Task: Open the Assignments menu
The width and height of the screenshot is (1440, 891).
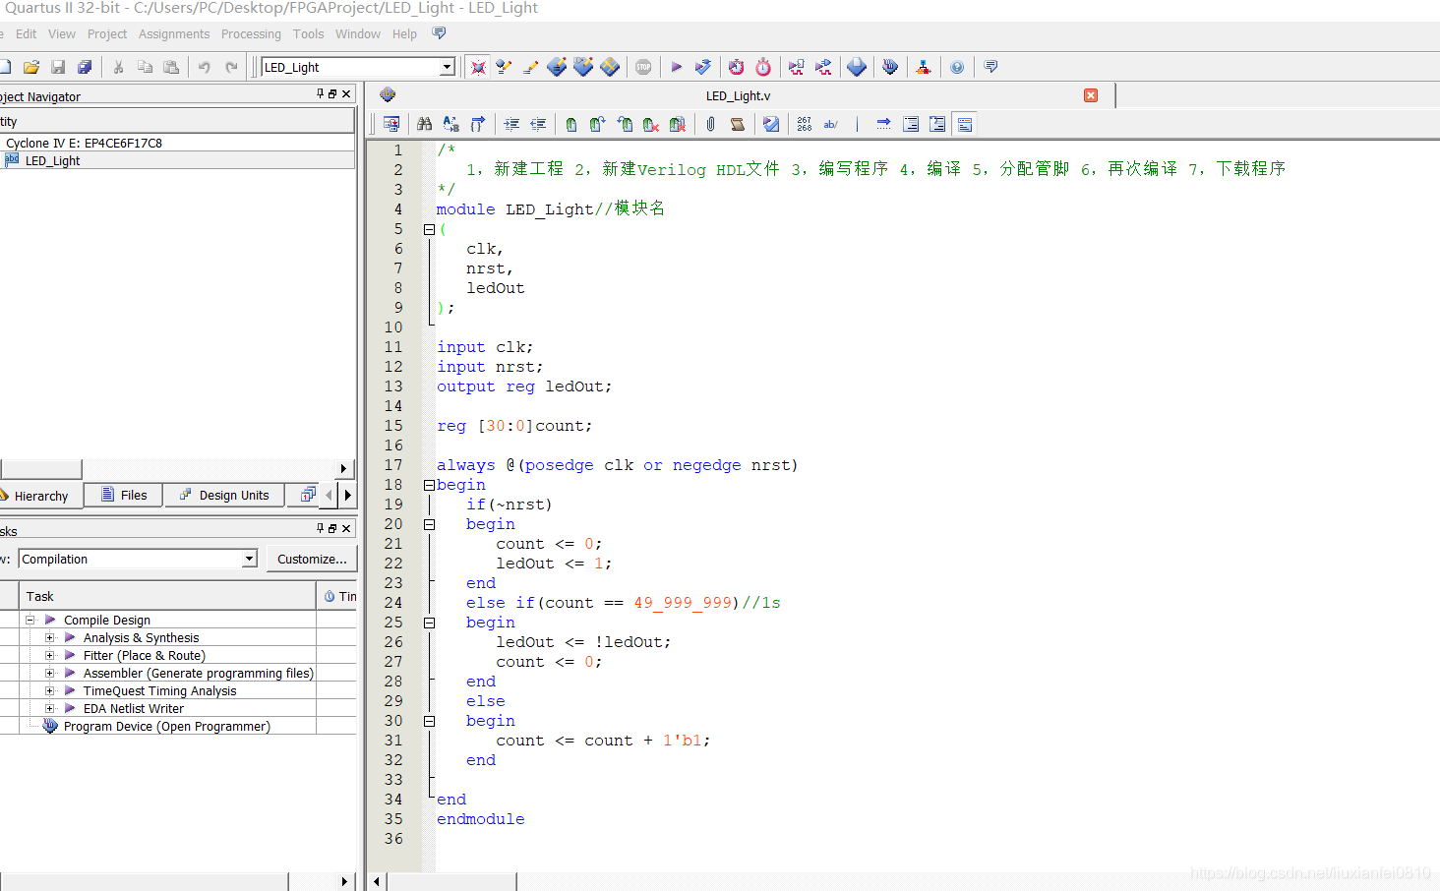Action: [x=174, y=33]
